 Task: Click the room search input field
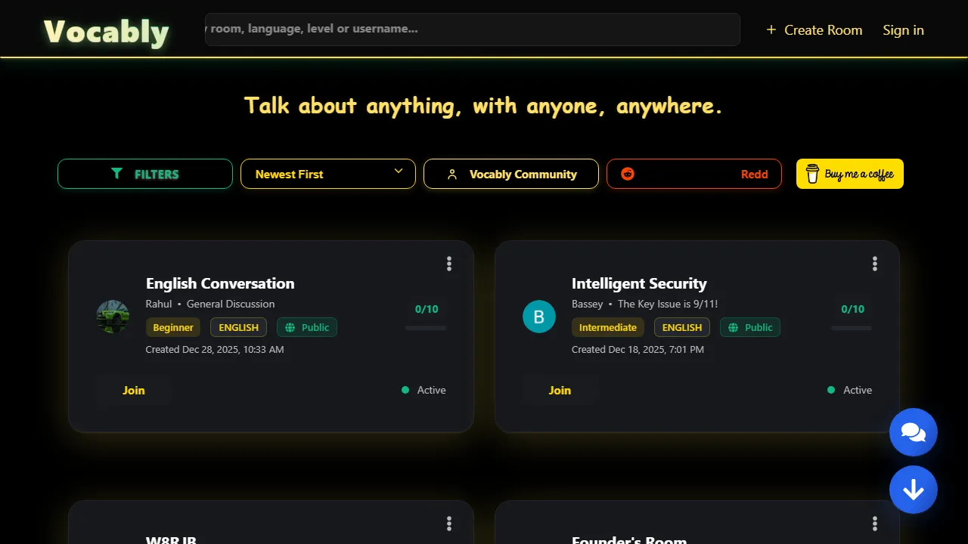472,29
